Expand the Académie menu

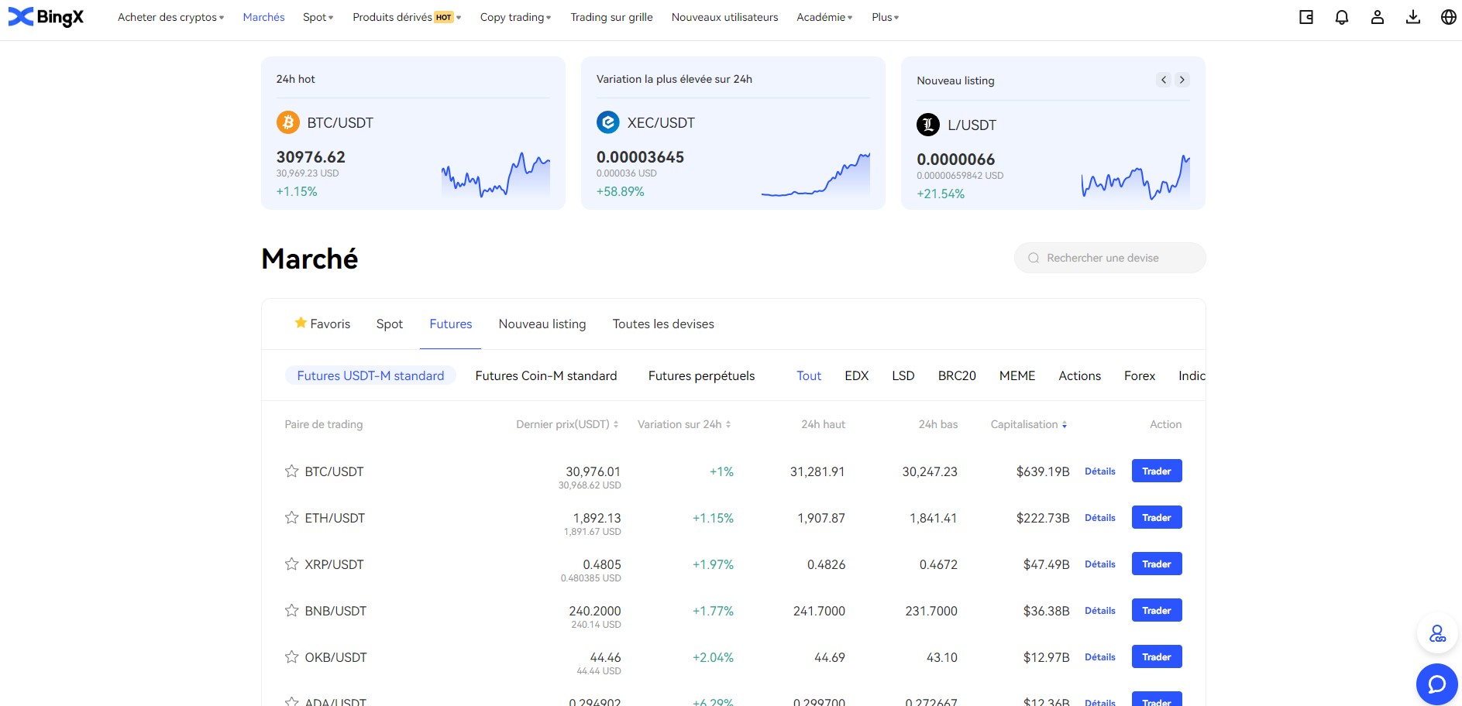point(824,17)
